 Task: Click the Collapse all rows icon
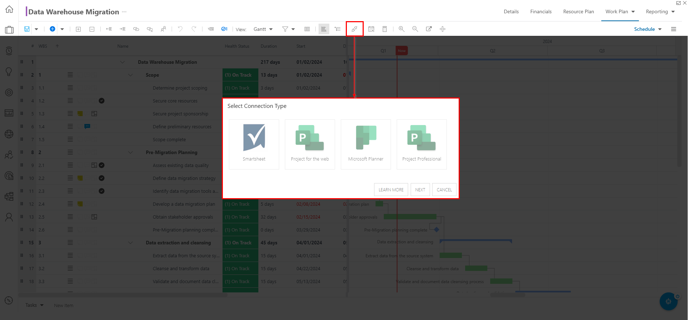click(92, 29)
